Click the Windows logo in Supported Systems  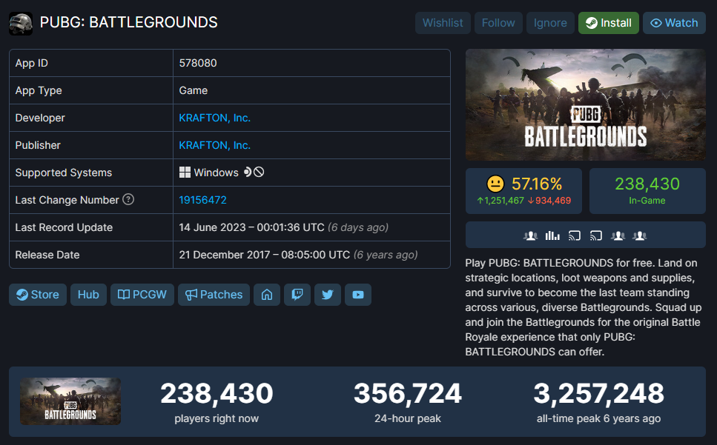pos(185,173)
